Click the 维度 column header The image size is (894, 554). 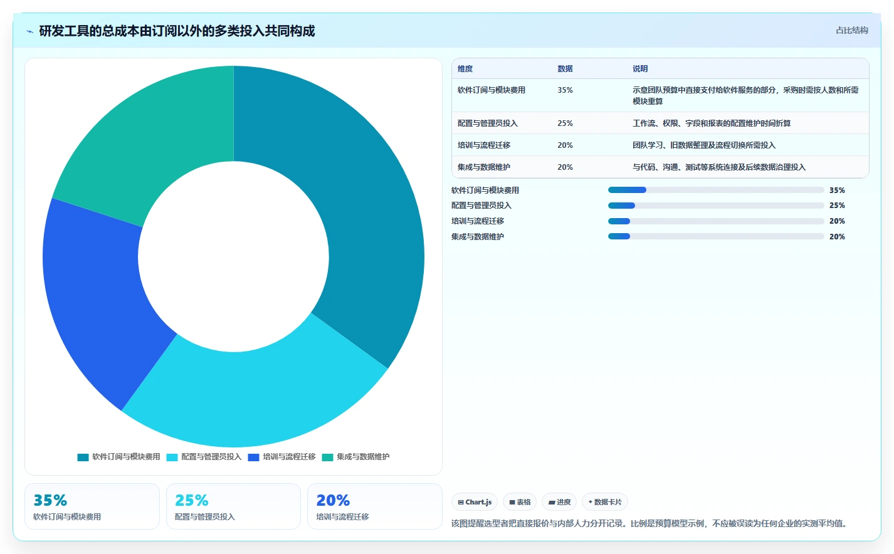465,69
